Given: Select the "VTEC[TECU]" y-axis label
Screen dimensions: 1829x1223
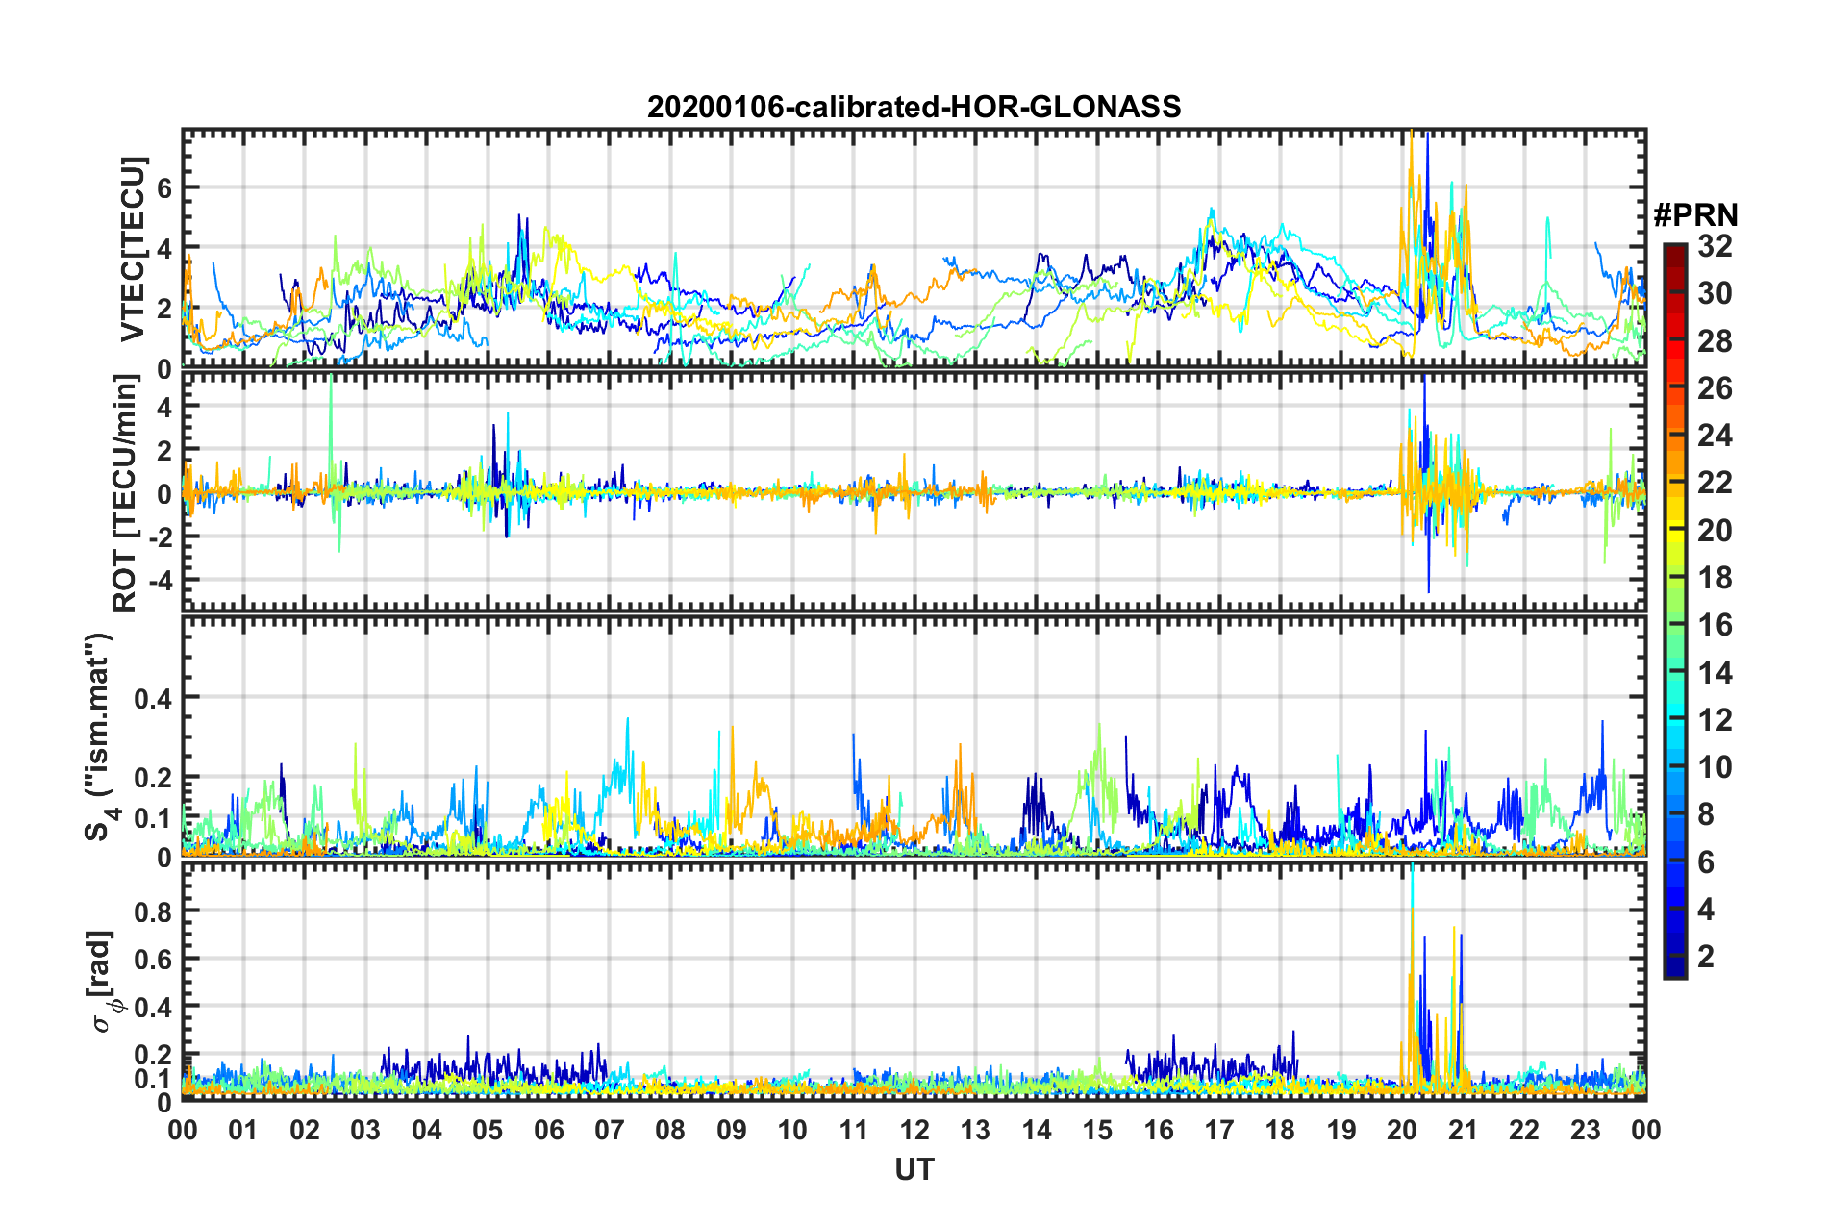Looking at the screenshot, I should pyautogui.click(x=133, y=249).
